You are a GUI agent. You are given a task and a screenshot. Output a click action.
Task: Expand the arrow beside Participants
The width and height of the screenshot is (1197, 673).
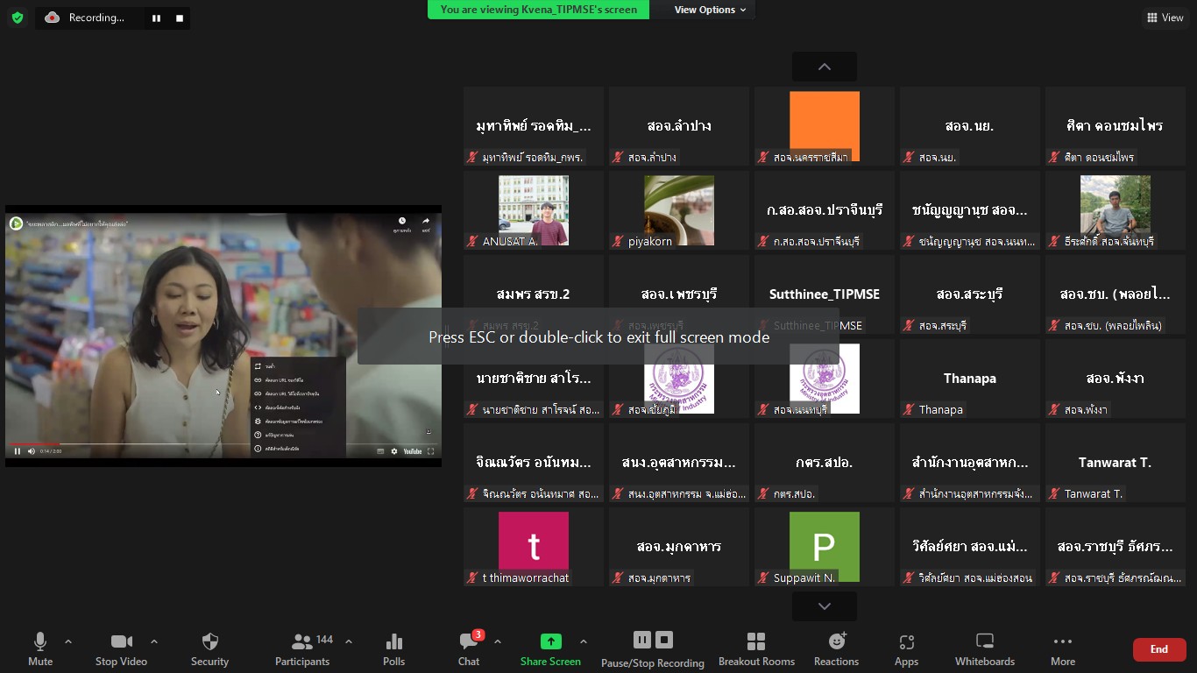pyautogui.click(x=348, y=641)
